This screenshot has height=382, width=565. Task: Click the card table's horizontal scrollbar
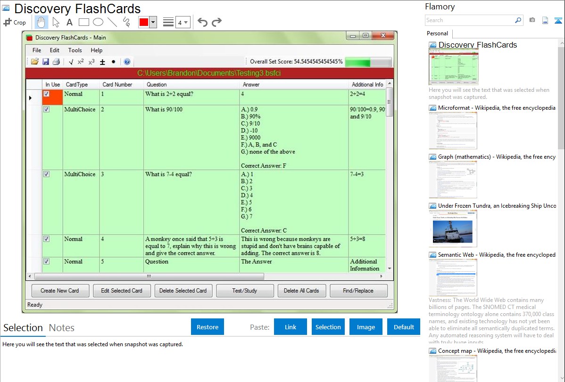[149, 276]
